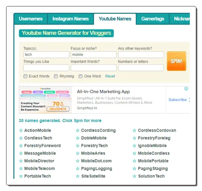Screen dimensions: 202x191
Task: Star the MobileAries suggestion
Action: 78,153
